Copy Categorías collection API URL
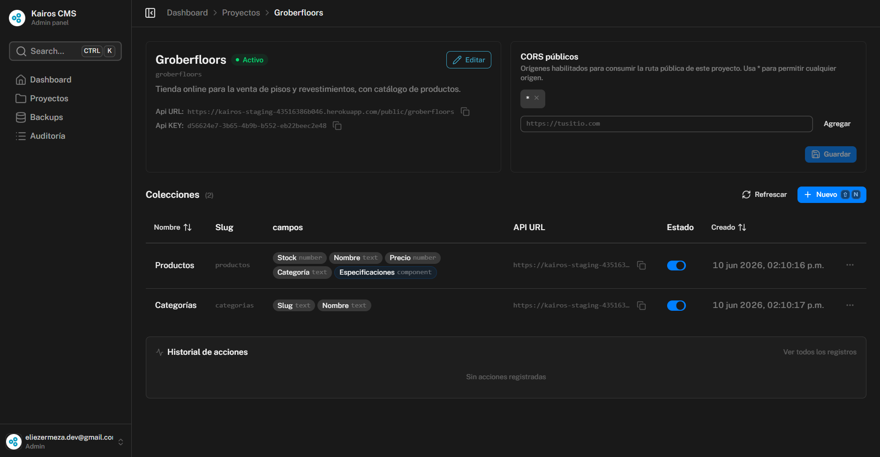Screen dimensions: 880x457 pyautogui.click(x=641, y=306)
